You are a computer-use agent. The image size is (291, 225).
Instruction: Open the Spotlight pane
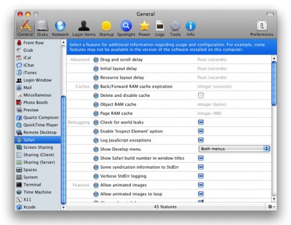pyautogui.click(x=126, y=28)
